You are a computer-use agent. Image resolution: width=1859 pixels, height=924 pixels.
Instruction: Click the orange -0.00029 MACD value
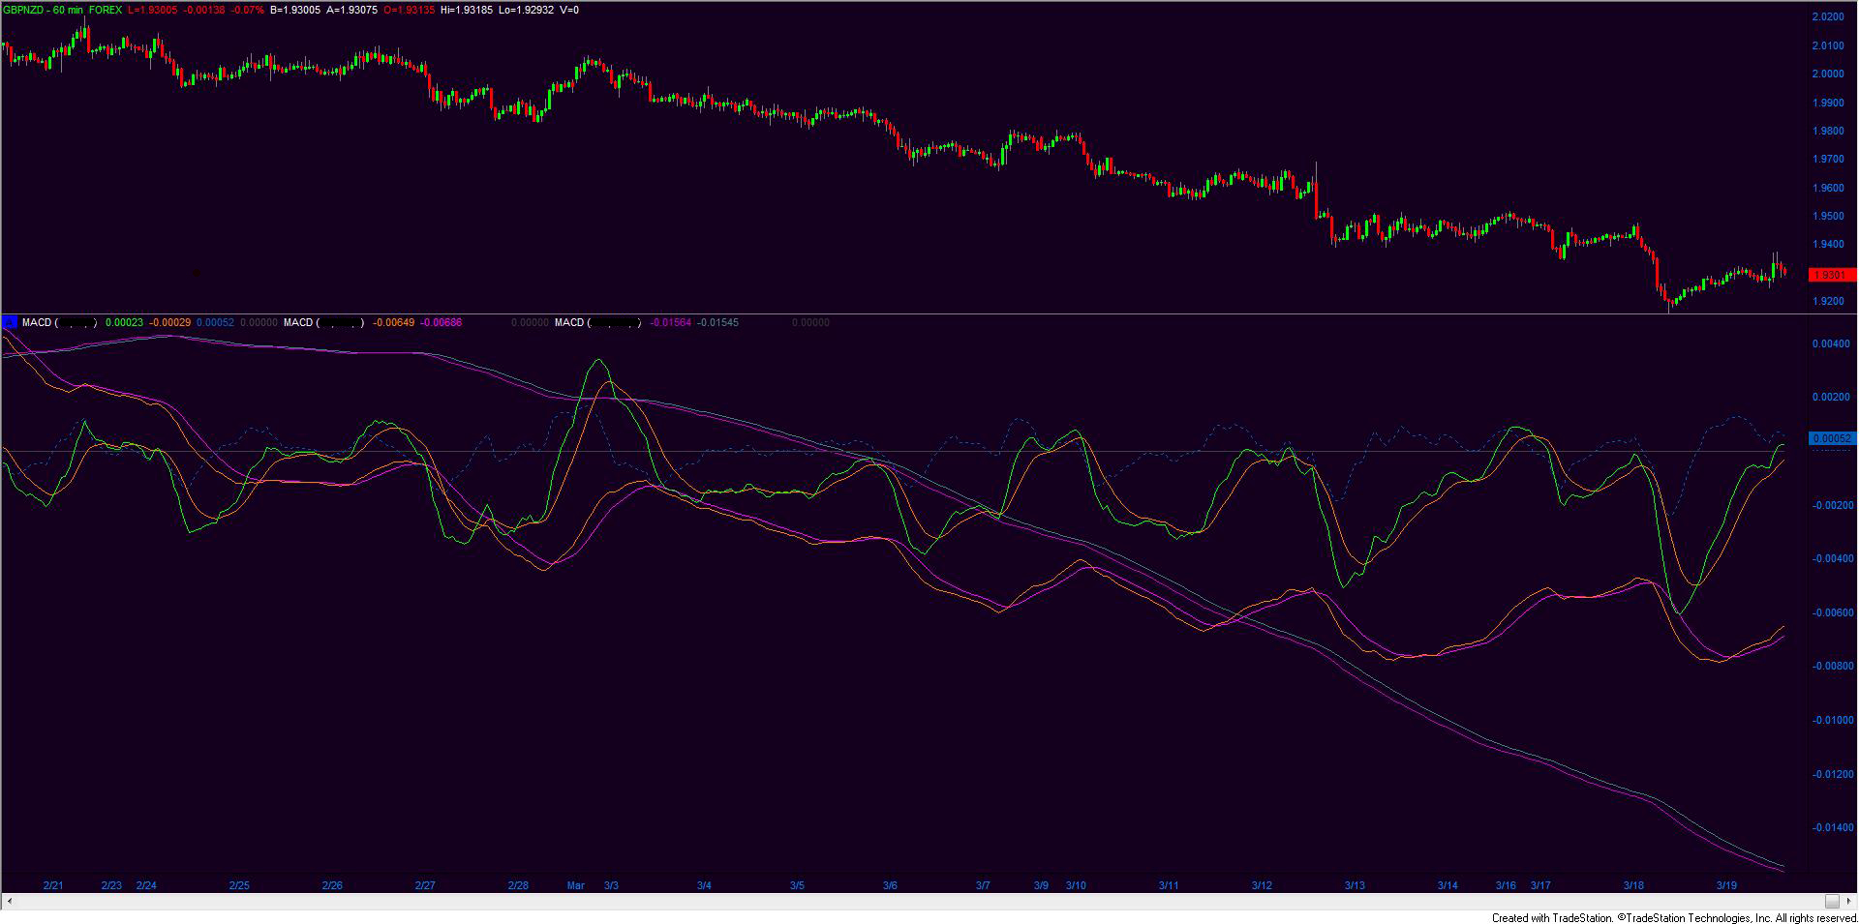[x=169, y=322]
